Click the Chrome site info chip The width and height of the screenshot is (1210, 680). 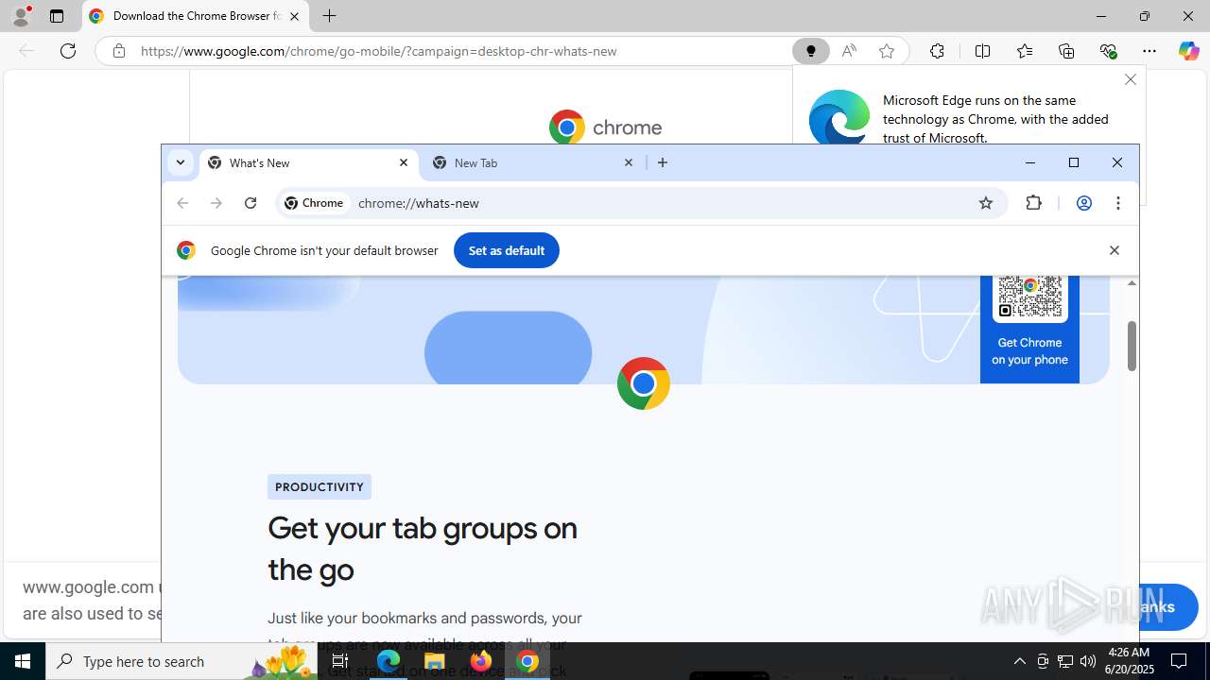(x=316, y=203)
